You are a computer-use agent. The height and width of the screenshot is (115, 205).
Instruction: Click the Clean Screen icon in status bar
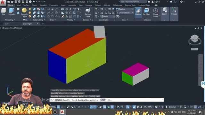tap(199, 107)
